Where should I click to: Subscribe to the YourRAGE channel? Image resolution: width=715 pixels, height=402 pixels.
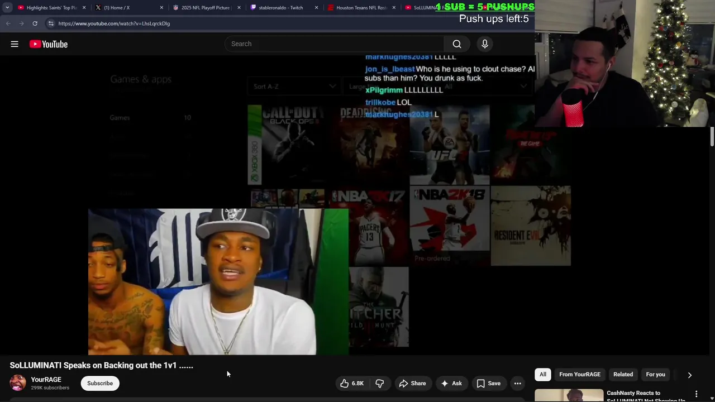click(x=100, y=384)
